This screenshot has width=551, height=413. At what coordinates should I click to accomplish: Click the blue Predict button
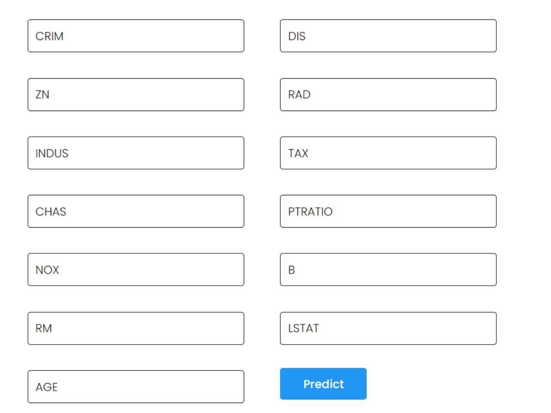pyautogui.click(x=323, y=384)
